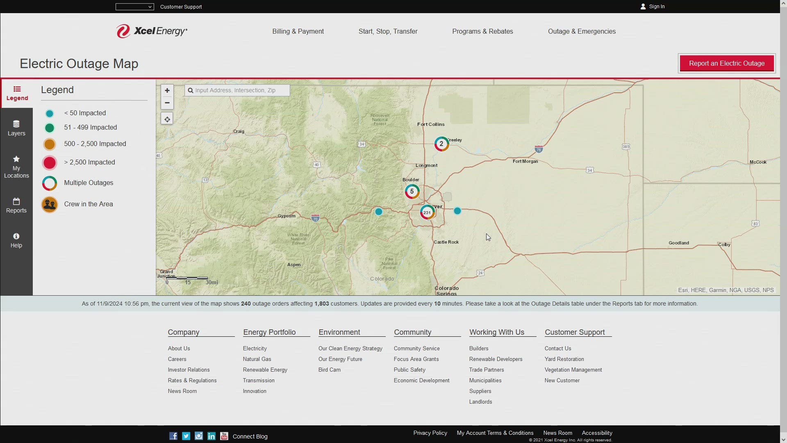Click the Company footer heading
Viewport: 787px width, 443px height.
pos(184,332)
